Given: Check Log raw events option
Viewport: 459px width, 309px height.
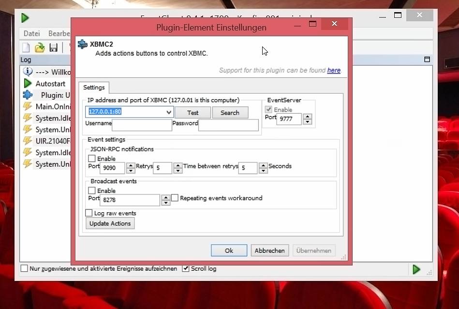Looking at the screenshot, I should coord(89,213).
